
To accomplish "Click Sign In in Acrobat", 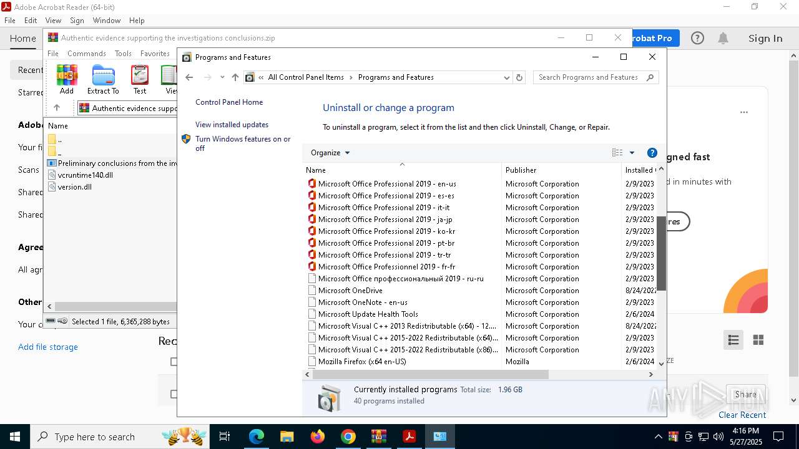I will click(765, 39).
